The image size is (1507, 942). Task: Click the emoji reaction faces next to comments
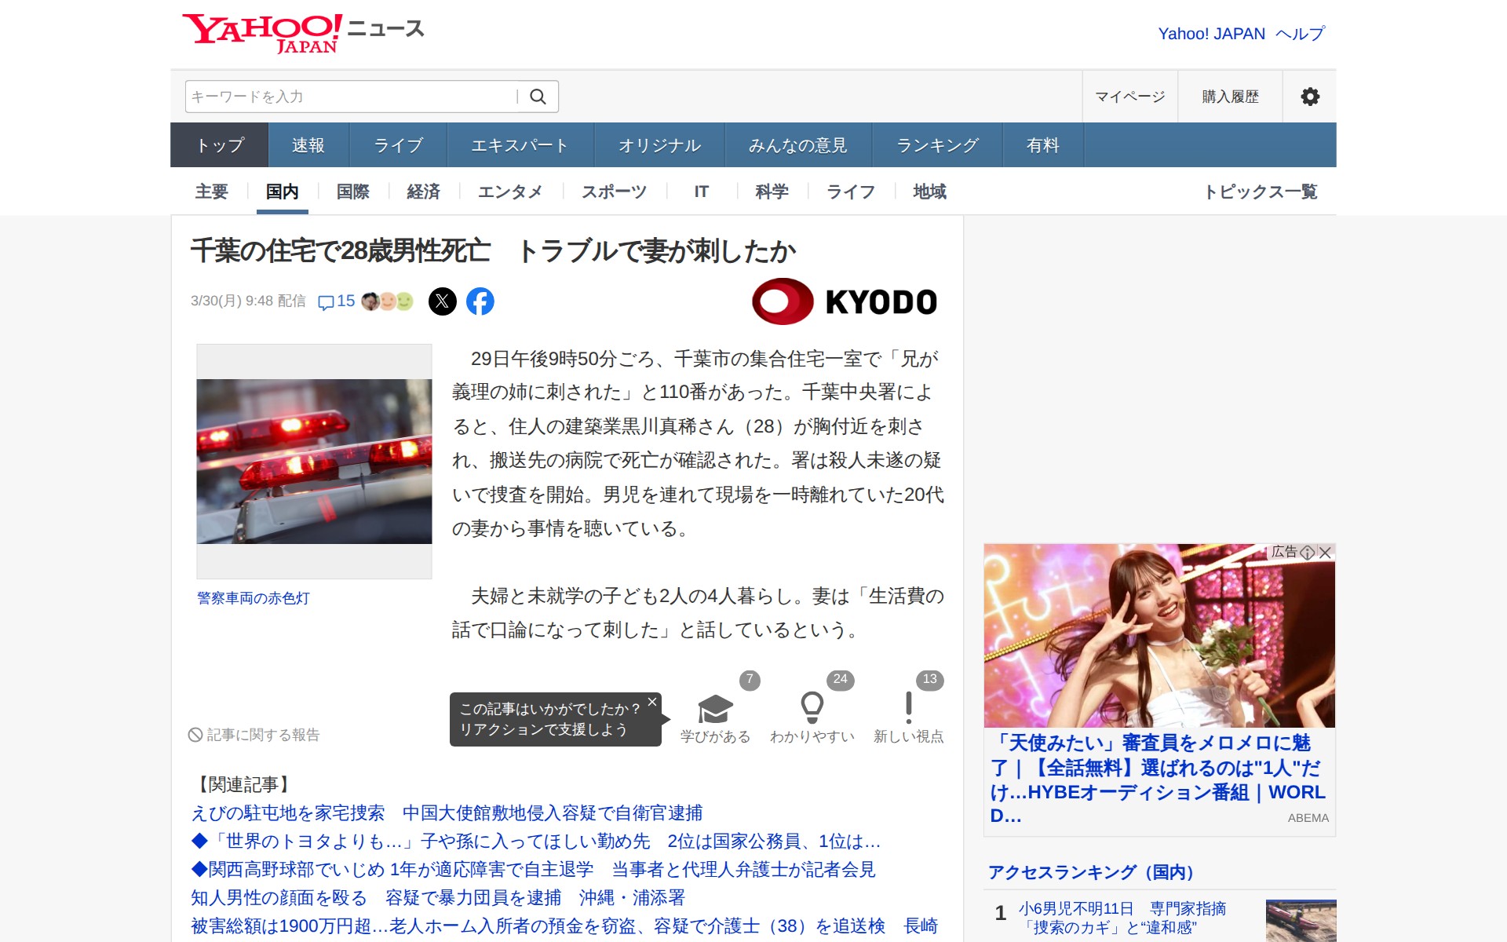click(385, 300)
